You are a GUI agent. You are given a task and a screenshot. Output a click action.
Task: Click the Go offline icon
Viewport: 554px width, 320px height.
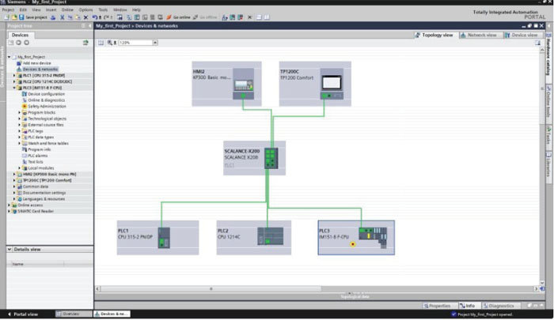[x=195, y=17]
